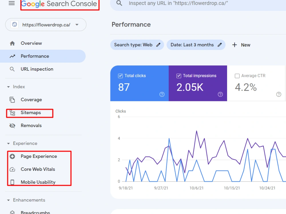The image size is (286, 214).
Task: Click the Clicks axis label on chart
Action: (121, 111)
